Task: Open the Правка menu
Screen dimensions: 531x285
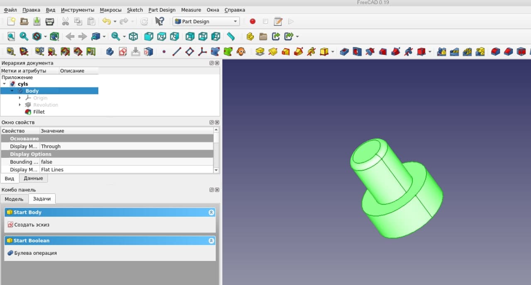Action: 32,10
